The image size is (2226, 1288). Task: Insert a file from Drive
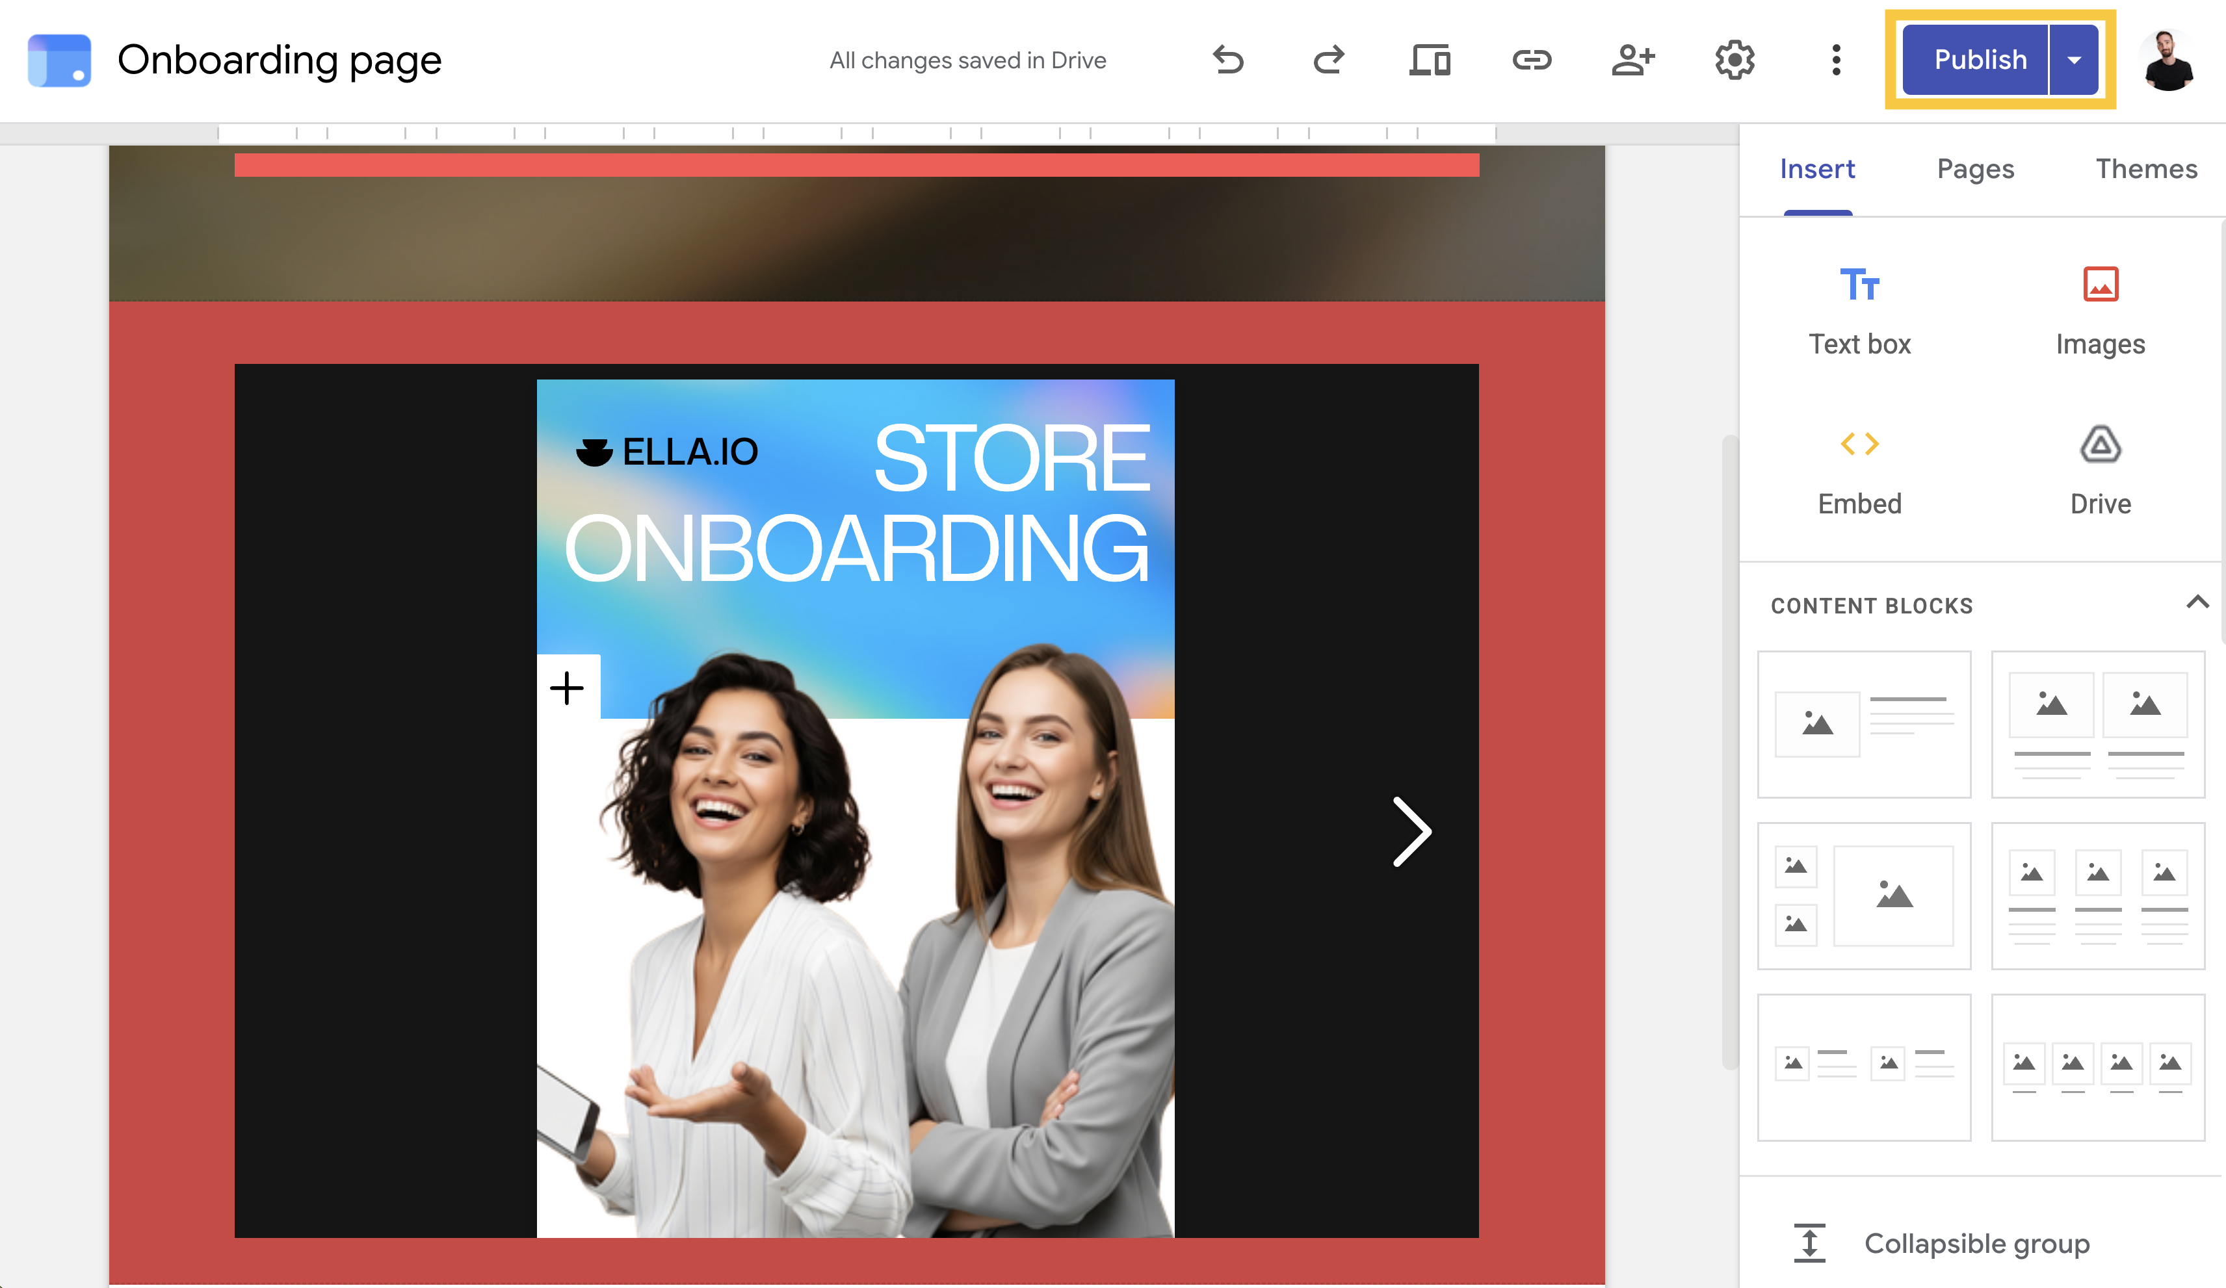click(x=2101, y=472)
